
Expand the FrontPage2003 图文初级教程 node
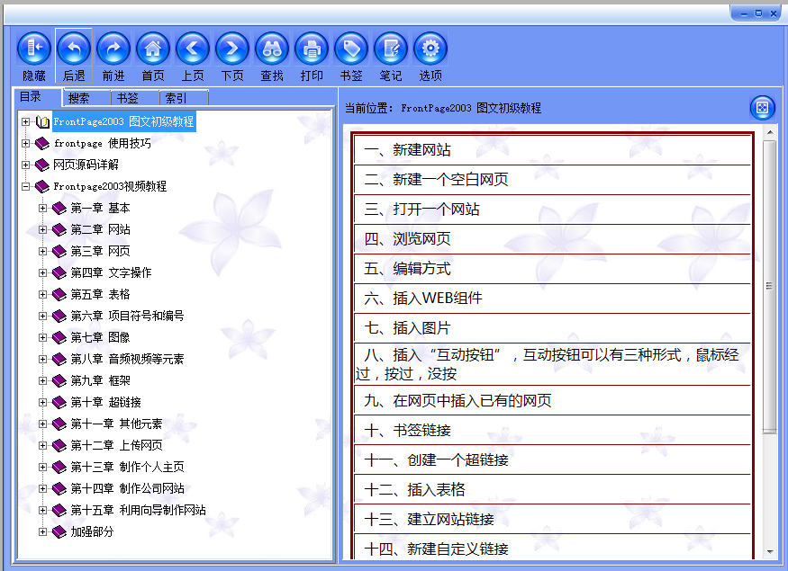click(x=25, y=122)
